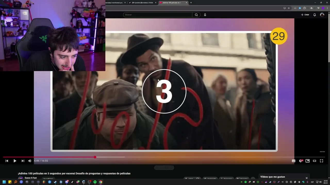This screenshot has width=330, height=185.
Task: Switch to the TikTok tab
Action: click(142, 3)
